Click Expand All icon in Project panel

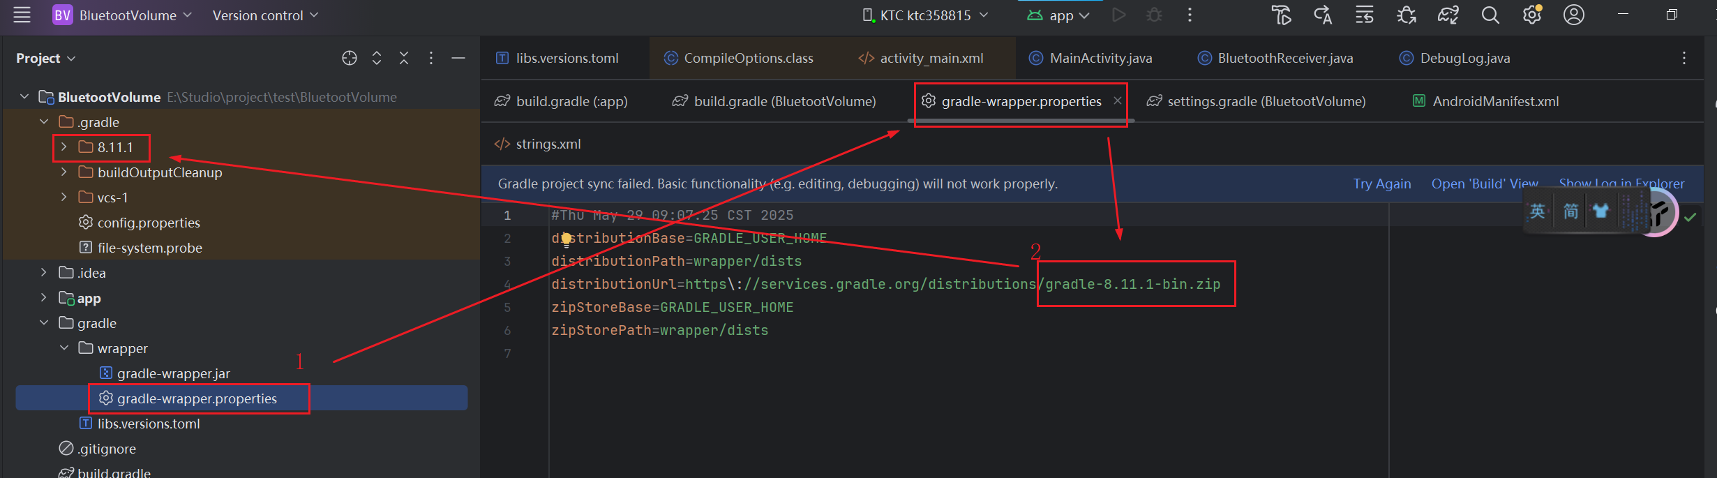377,59
